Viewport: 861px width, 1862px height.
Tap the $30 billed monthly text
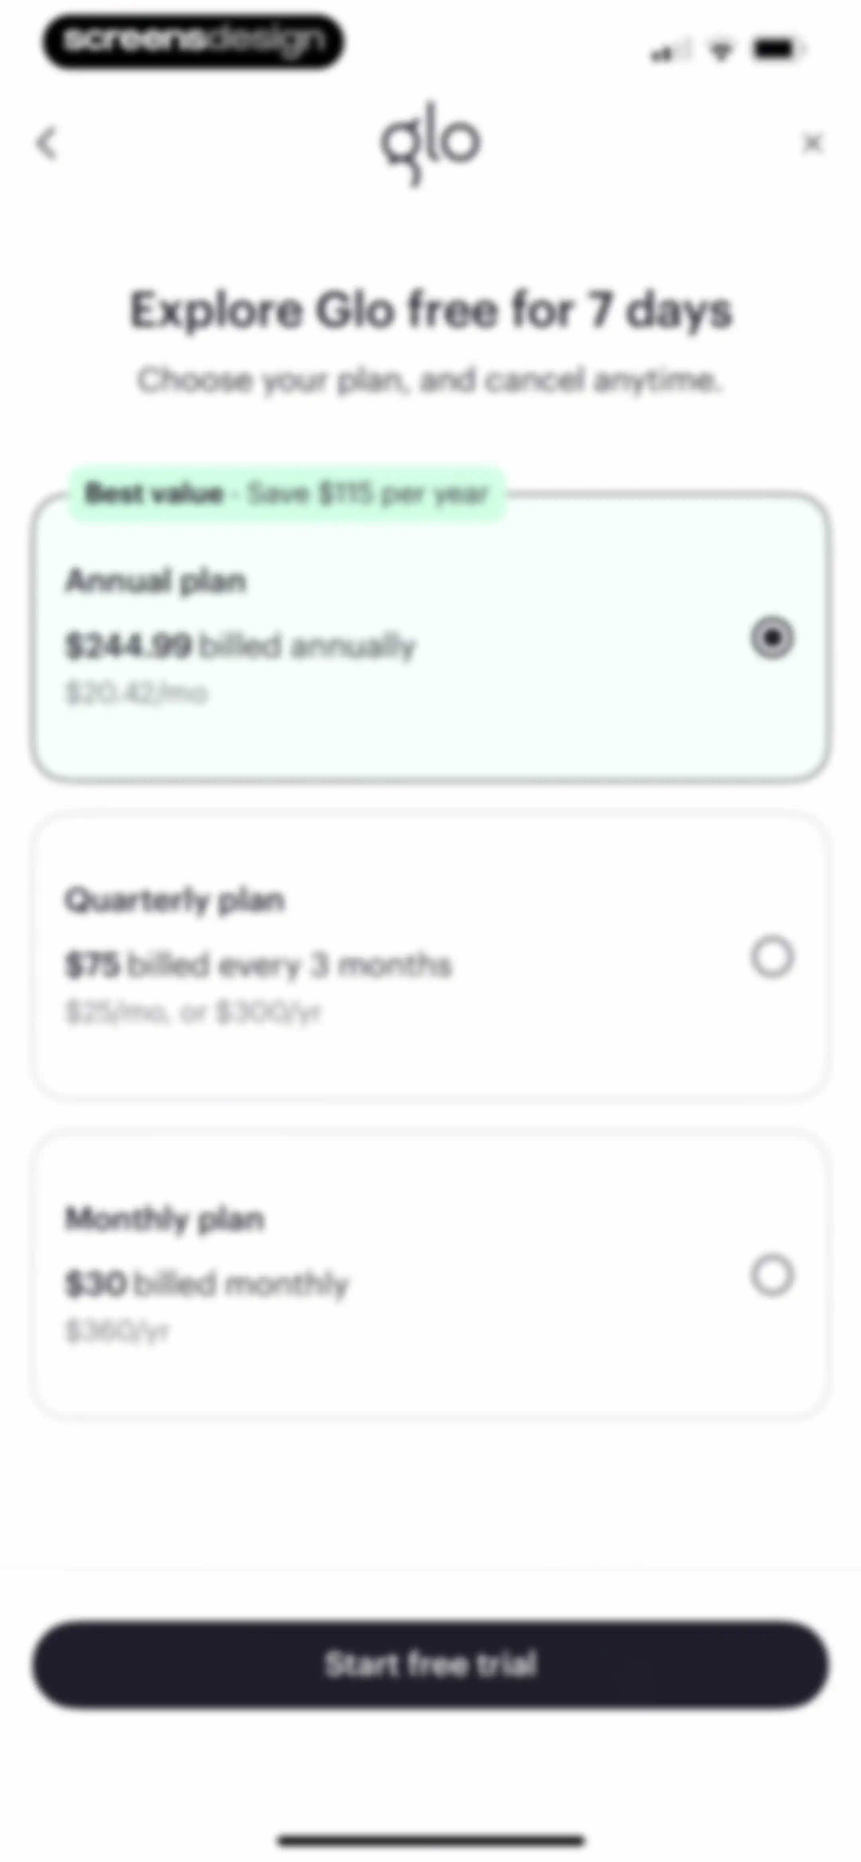click(207, 1284)
